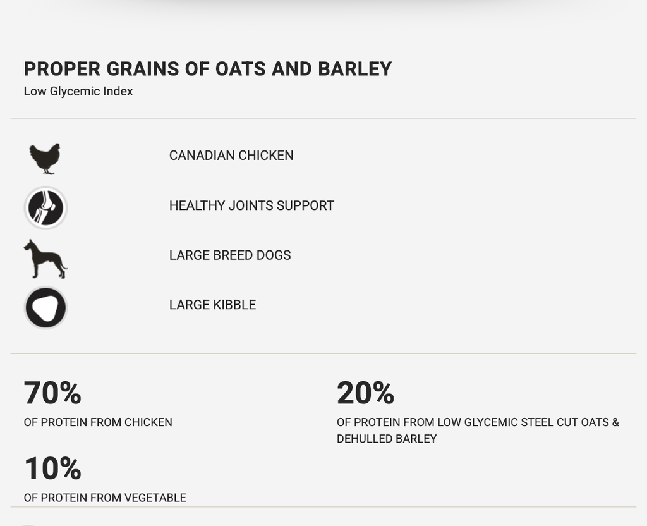Click the healthy joints knee icon
The height and width of the screenshot is (526, 647).
point(45,207)
